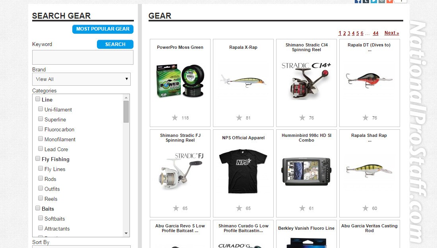Image resolution: width=437 pixels, height=248 pixels.
Task: Open Shimano Curado G Low Profile title
Action: pos(243,228)
